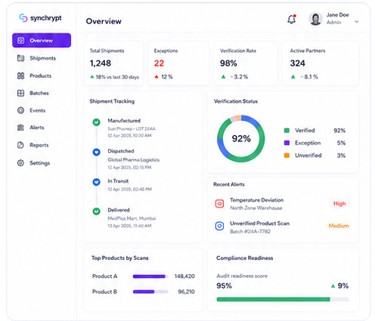Open the notifications bell

pyautogui.click(x=292, y=19)
